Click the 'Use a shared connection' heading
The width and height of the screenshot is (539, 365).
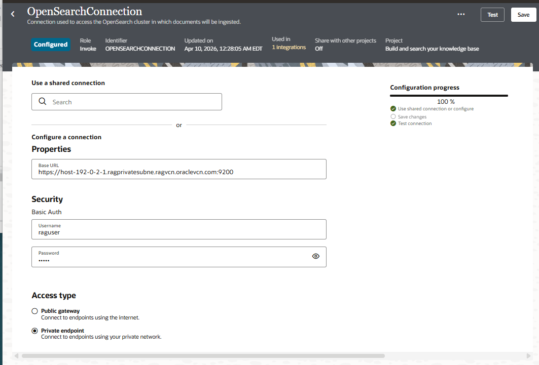[68, 83]
